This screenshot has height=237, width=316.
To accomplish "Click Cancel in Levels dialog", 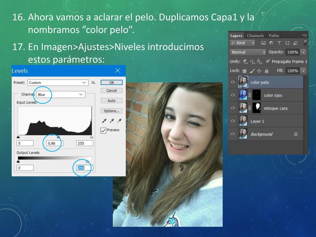I will click(111, 91).
